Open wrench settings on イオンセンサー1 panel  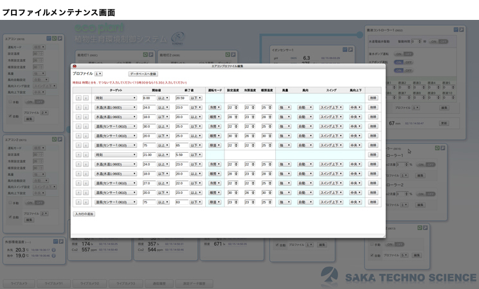click(350, 49)
